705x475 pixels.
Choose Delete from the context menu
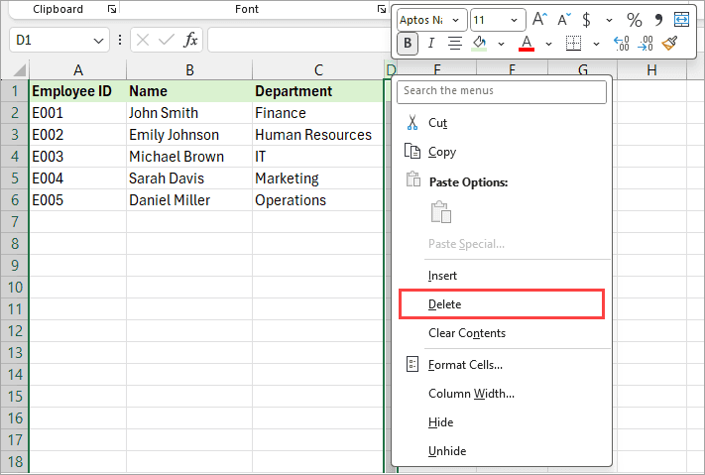(x=502, y=304)
